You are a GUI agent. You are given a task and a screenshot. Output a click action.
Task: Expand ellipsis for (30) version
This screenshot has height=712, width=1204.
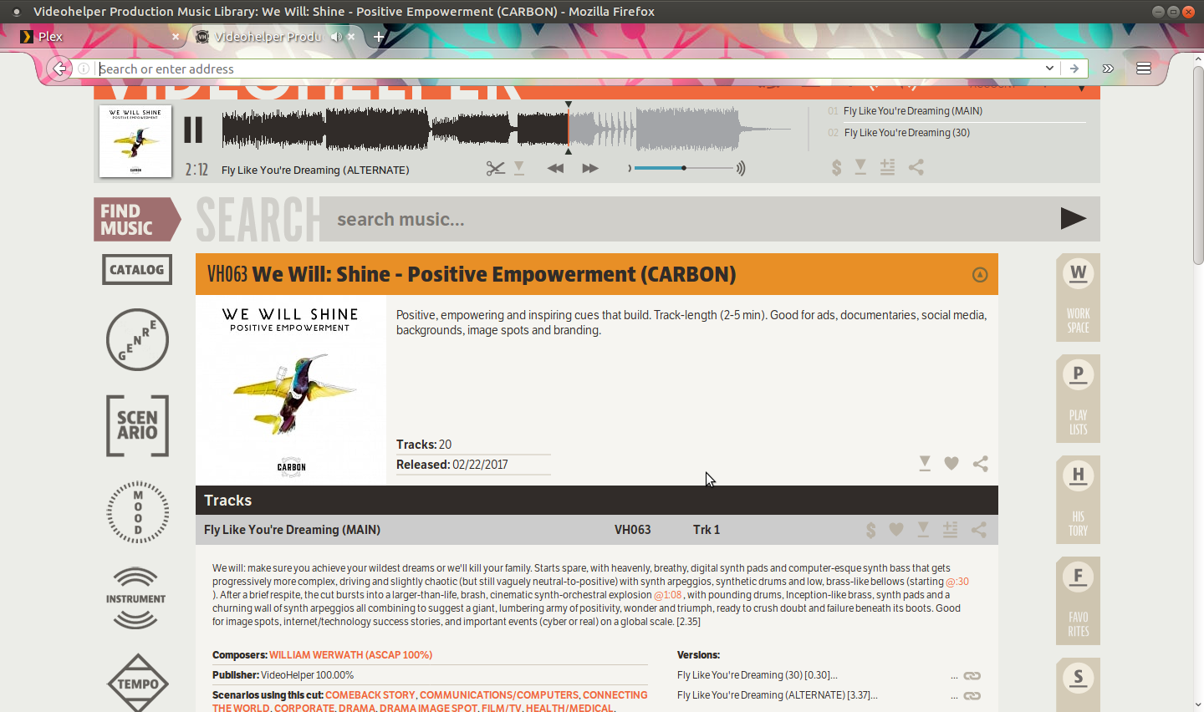[954, 677]
